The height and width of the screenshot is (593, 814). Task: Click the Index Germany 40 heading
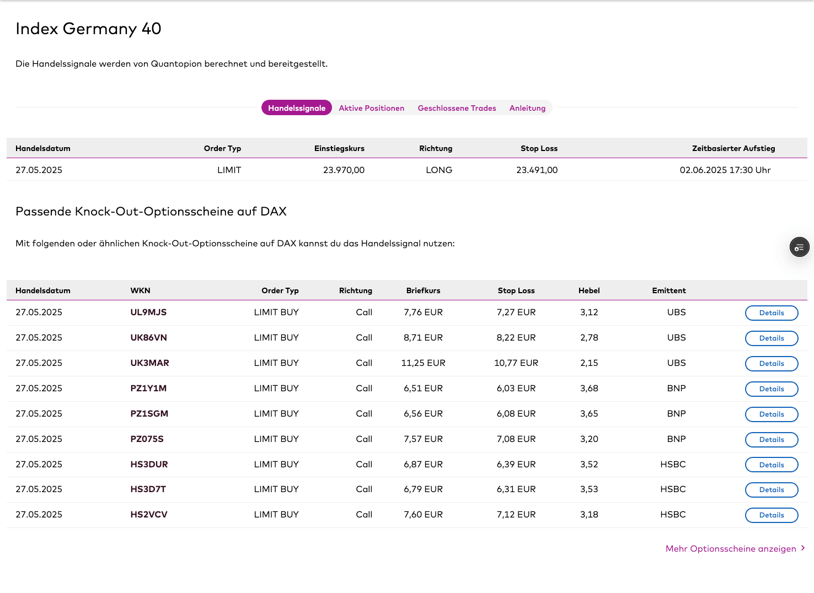(88, 28)
